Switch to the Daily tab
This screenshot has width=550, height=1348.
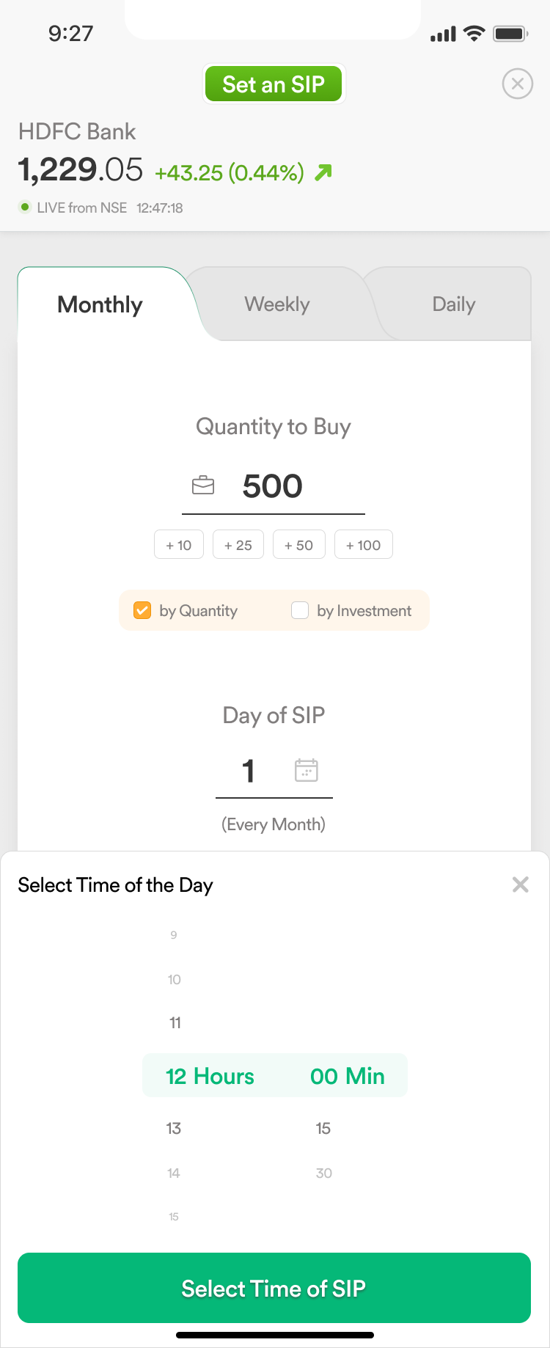454,304
